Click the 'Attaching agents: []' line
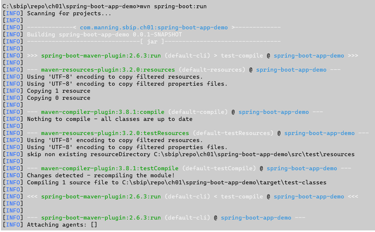The width and height of the screenshot is (375, 232). point(62,225)
